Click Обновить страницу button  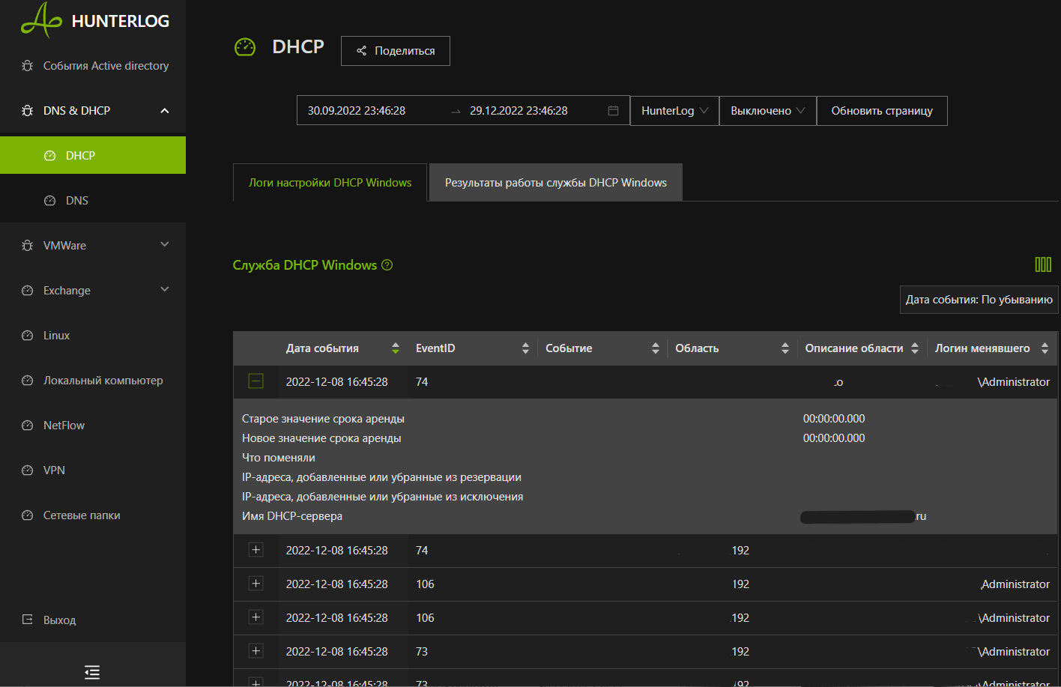(882, 111)
